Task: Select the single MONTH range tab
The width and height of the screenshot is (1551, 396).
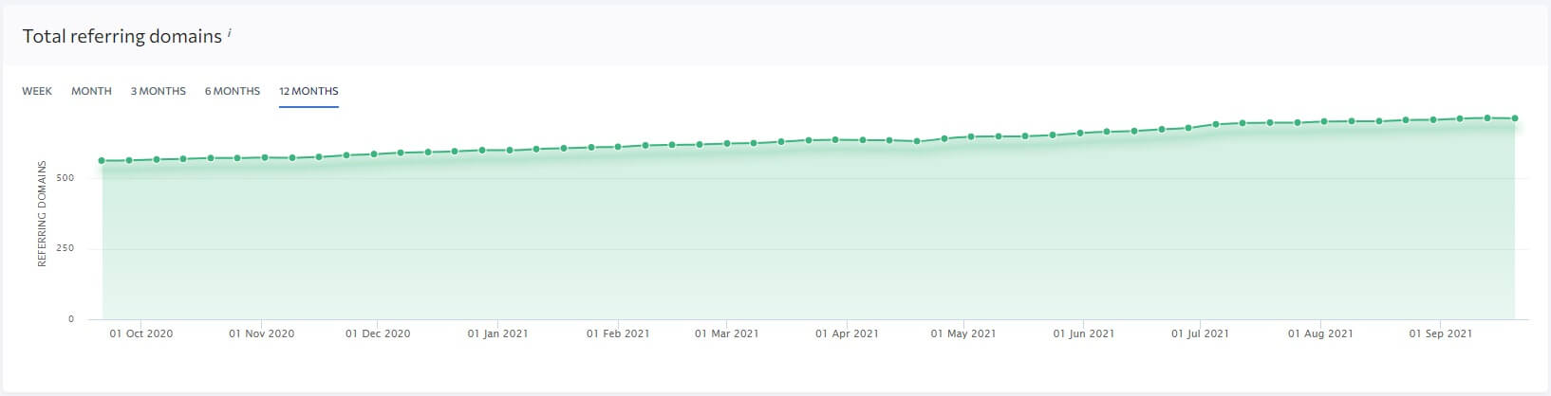Action: pos(91,91)
